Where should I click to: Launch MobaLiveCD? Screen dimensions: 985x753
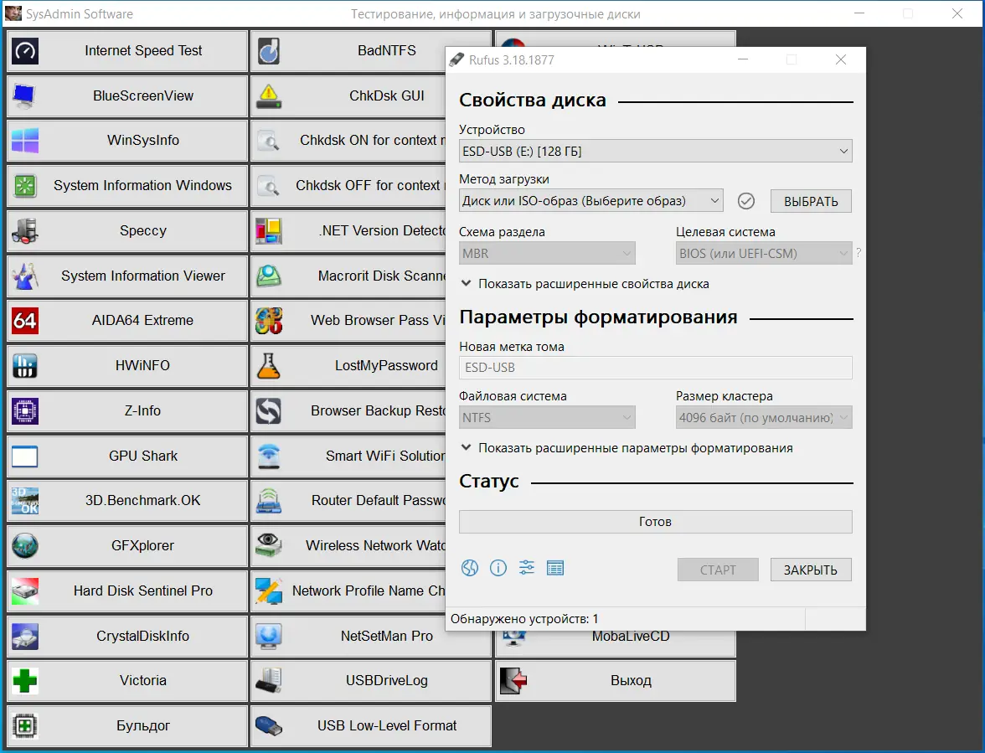pyautogui.click(x=615, y=643)
